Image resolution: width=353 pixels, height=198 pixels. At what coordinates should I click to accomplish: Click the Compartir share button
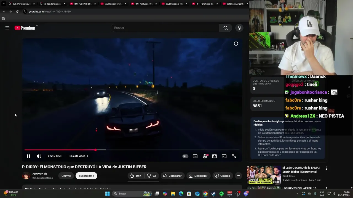point(172,176)
